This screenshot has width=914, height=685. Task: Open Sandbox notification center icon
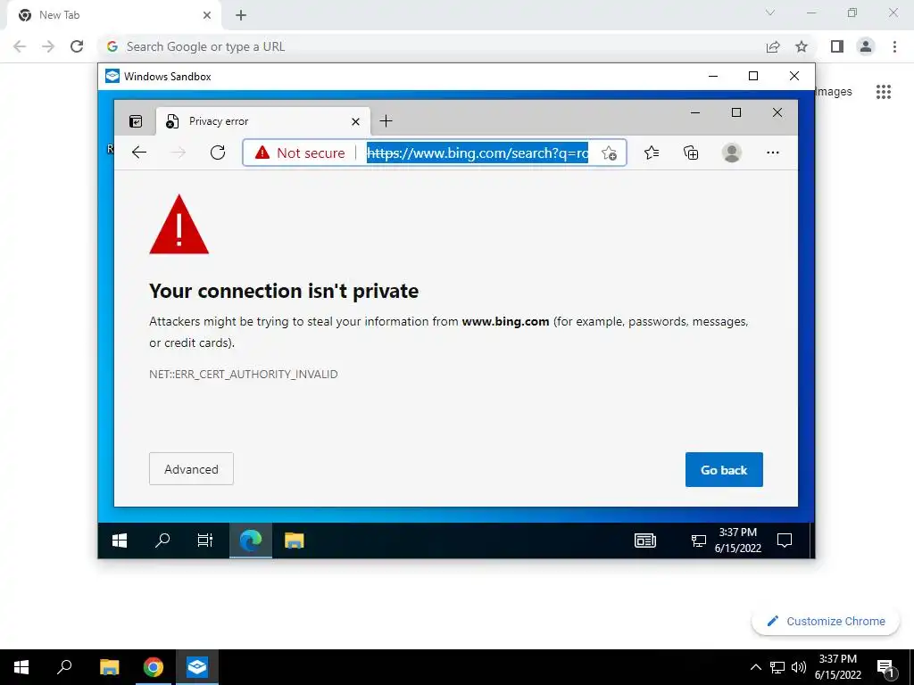coord(785,541)
